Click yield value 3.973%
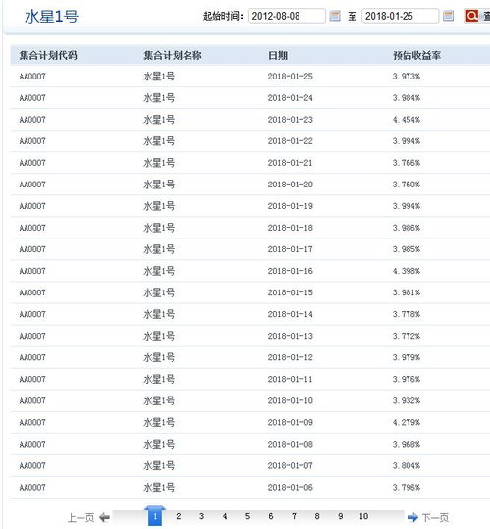Image resolution: width=490 pixels, height=529 pixels. (407, 77)
